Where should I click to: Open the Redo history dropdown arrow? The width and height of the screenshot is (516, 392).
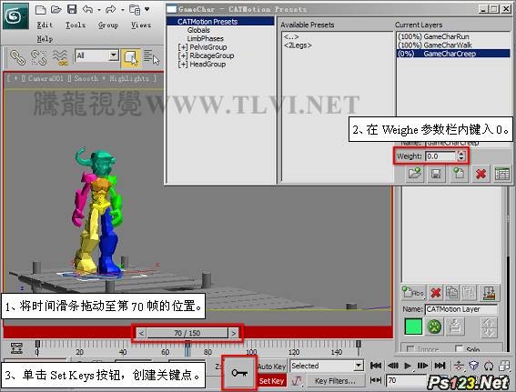[x=123, y=10]
